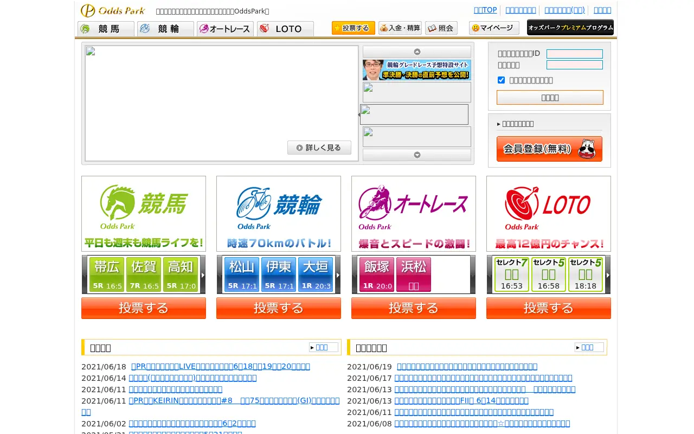Select セレクト7 16:53 tile
Screen dimensions: 694x434
click(x=512, y=275)
